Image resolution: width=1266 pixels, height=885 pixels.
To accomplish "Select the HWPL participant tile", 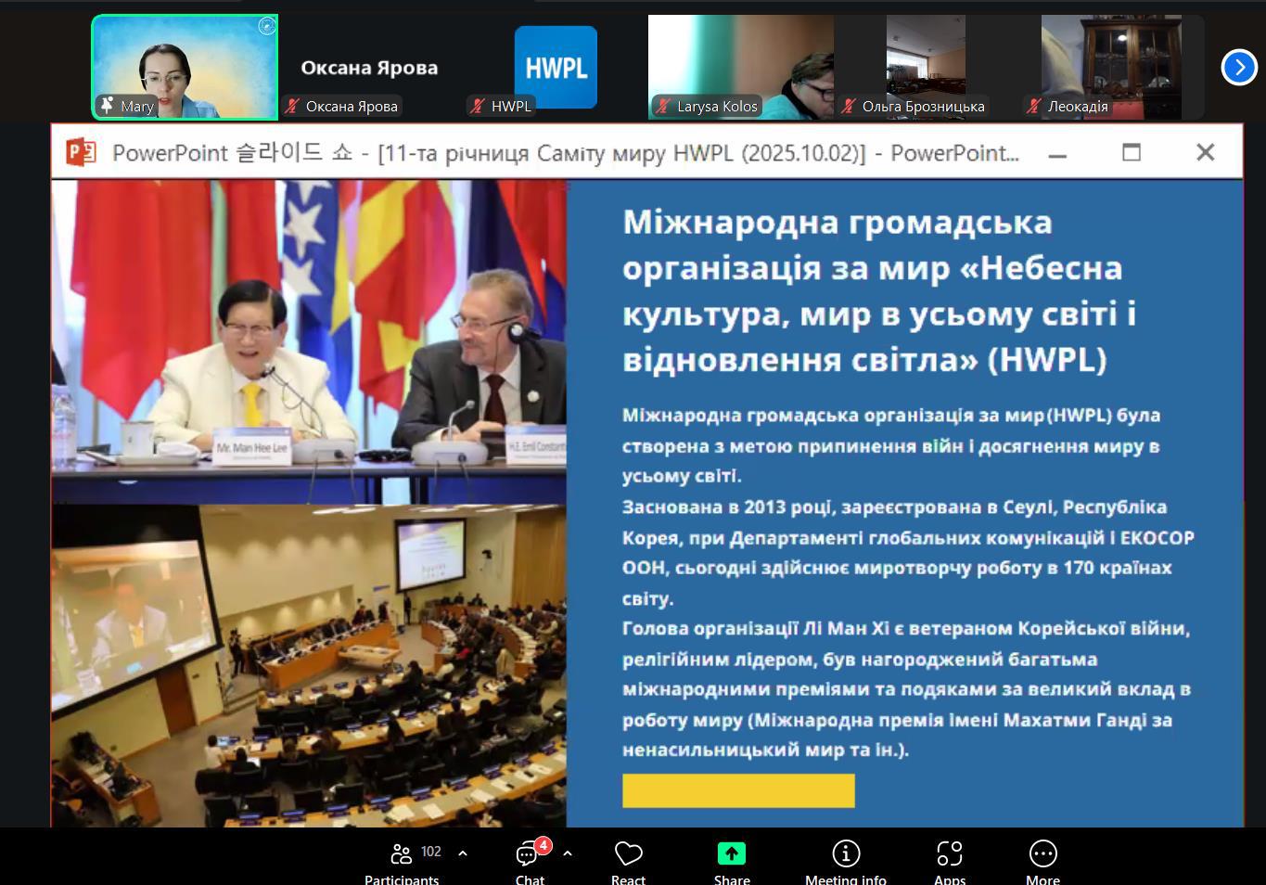I will point(556,67).
